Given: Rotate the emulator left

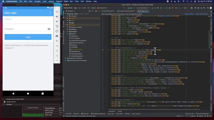Looking at the screenshot, I should (57, 26).
